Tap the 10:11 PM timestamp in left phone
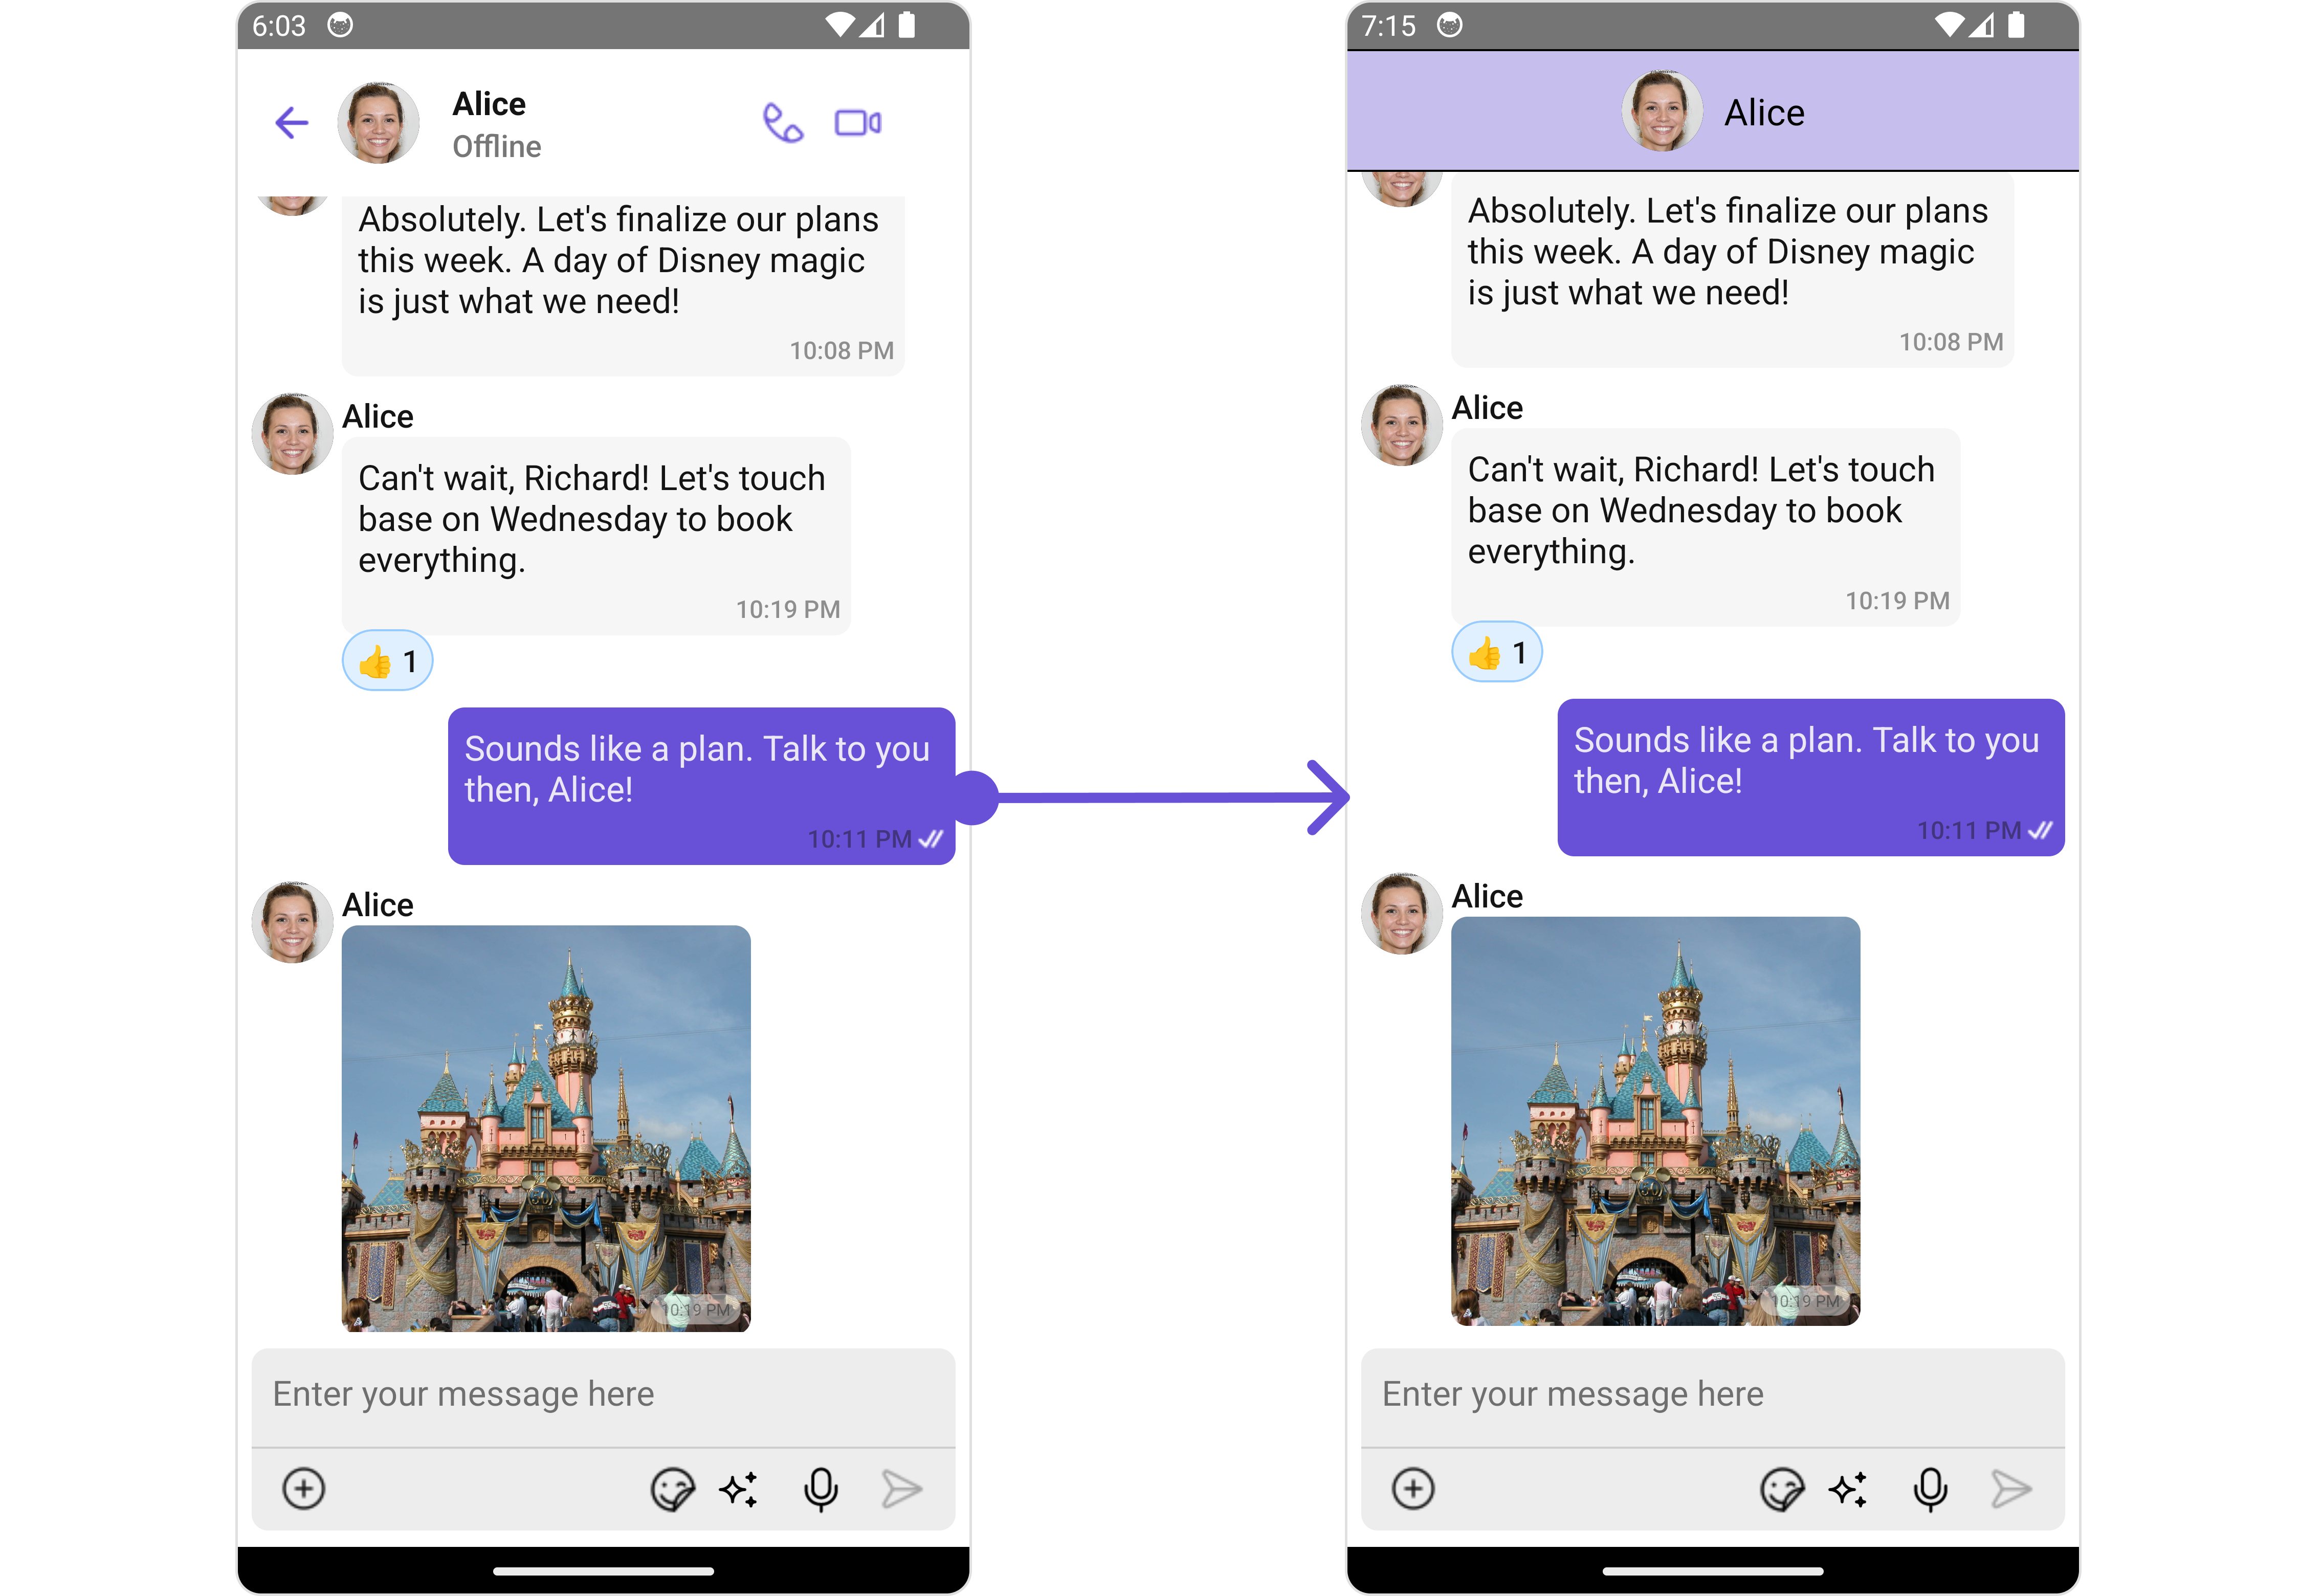 click(860, 839)
